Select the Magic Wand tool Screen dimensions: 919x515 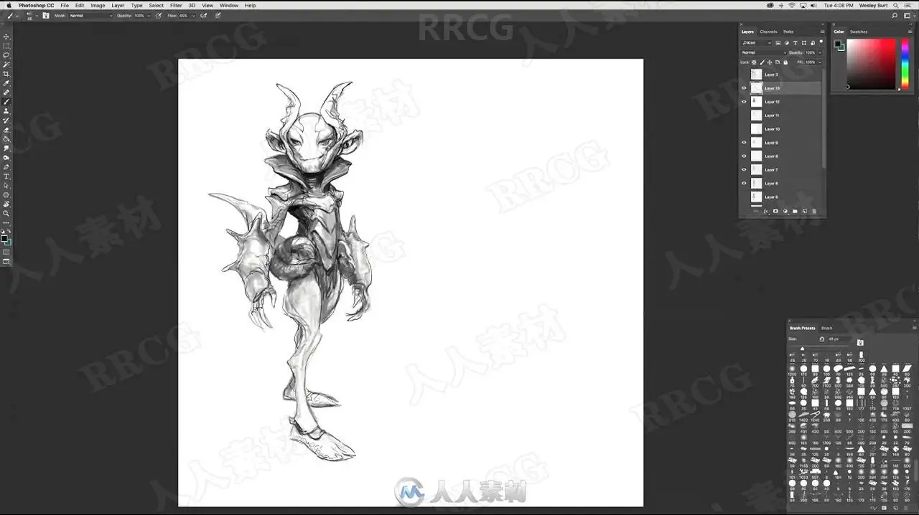coord(6,65)
